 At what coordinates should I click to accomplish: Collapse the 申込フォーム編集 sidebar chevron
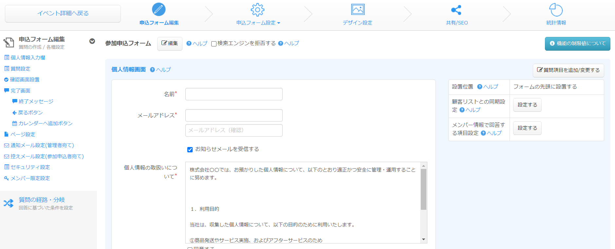pyautogui.click(x=92, y=41)
